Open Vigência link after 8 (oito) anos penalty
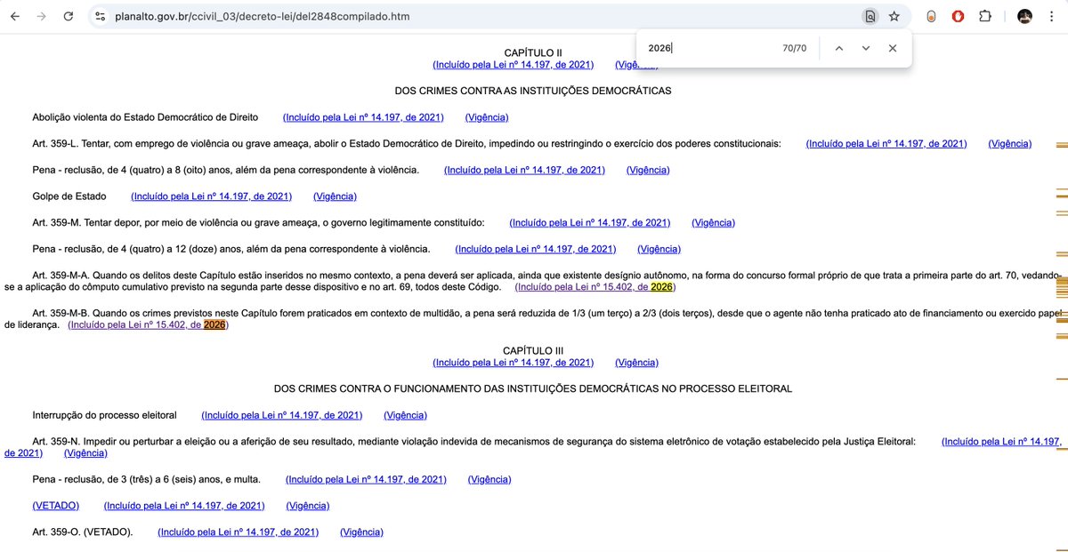Image resolution: width=1068 pixels, height=552 pixels. pos(648,170)
